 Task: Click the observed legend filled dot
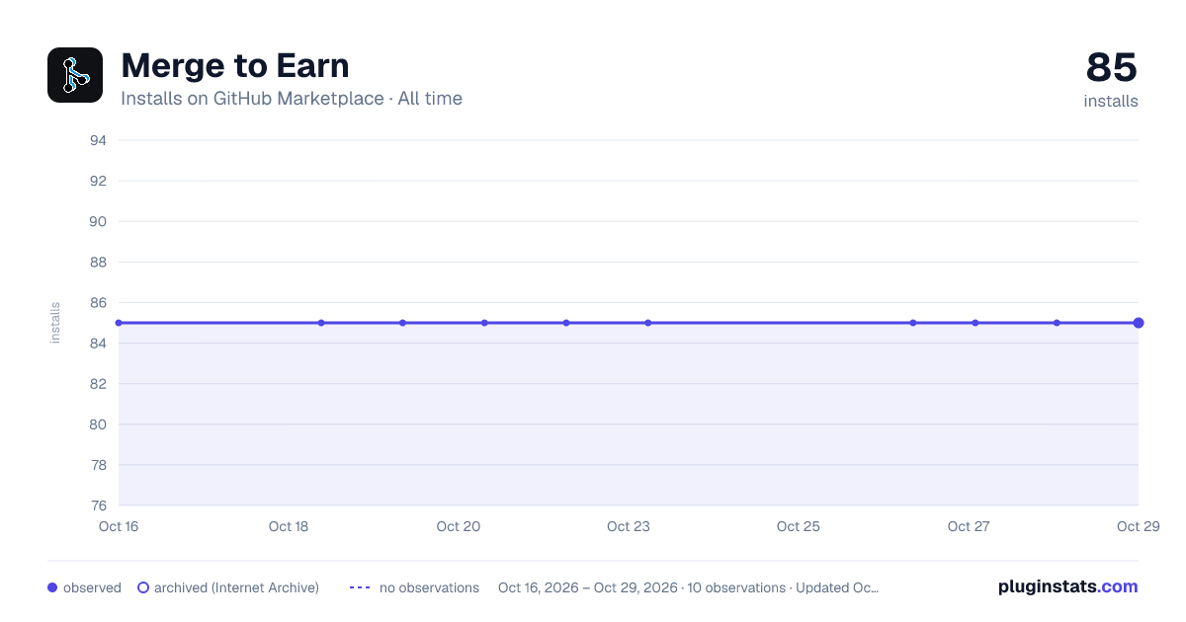tap(52, 587)
